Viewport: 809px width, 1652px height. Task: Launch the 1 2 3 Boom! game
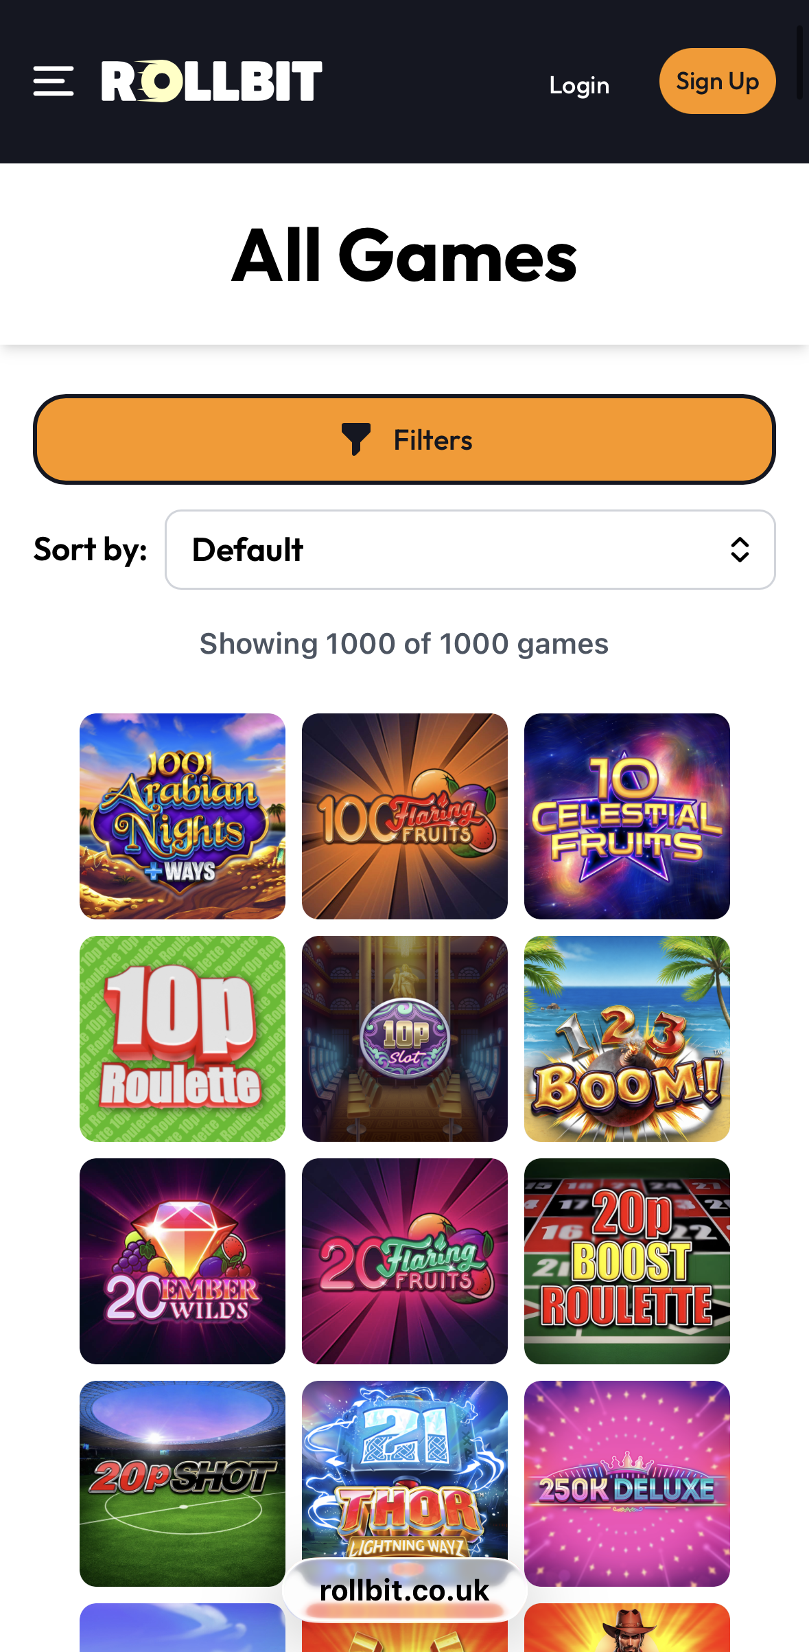click(x=627, y=1039)
